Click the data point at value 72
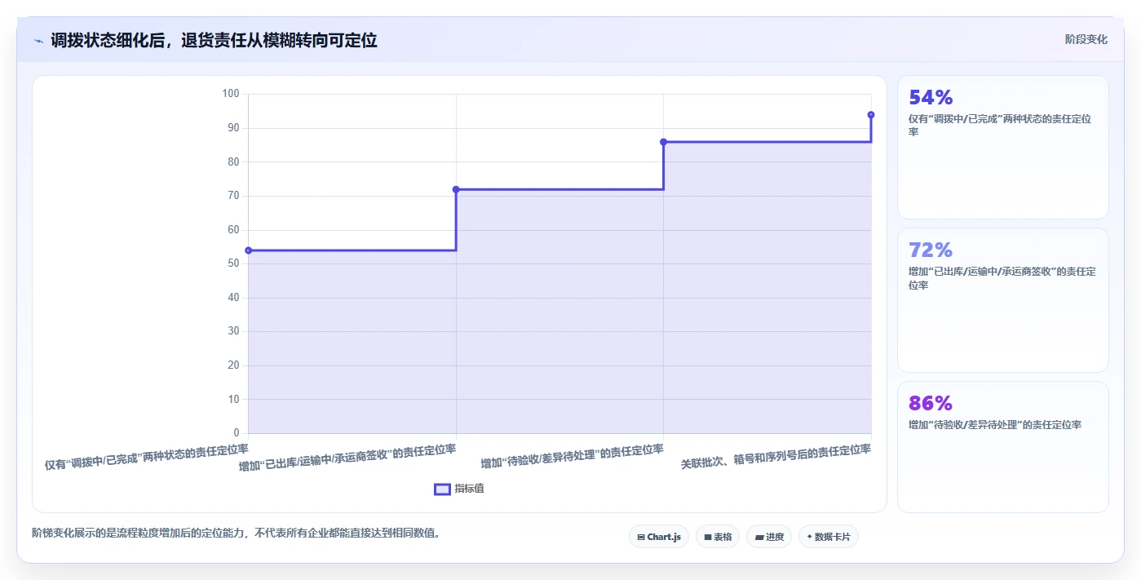The width and height of the screenshot is (1141, 580). pyautogui.click(x=456, y=189)
